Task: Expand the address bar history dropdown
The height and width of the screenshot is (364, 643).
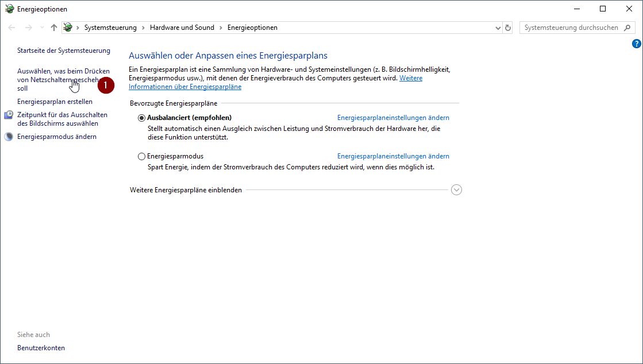Action: (x=498, y=28)
